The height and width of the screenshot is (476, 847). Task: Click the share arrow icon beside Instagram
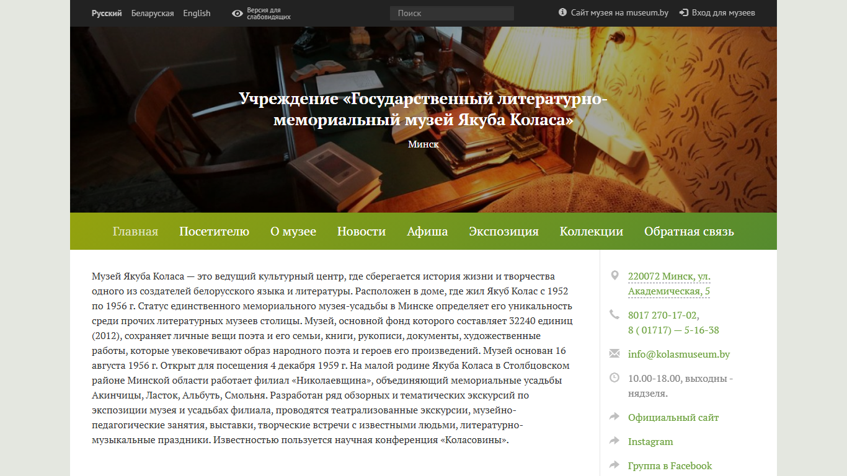(x=614, y=441)
